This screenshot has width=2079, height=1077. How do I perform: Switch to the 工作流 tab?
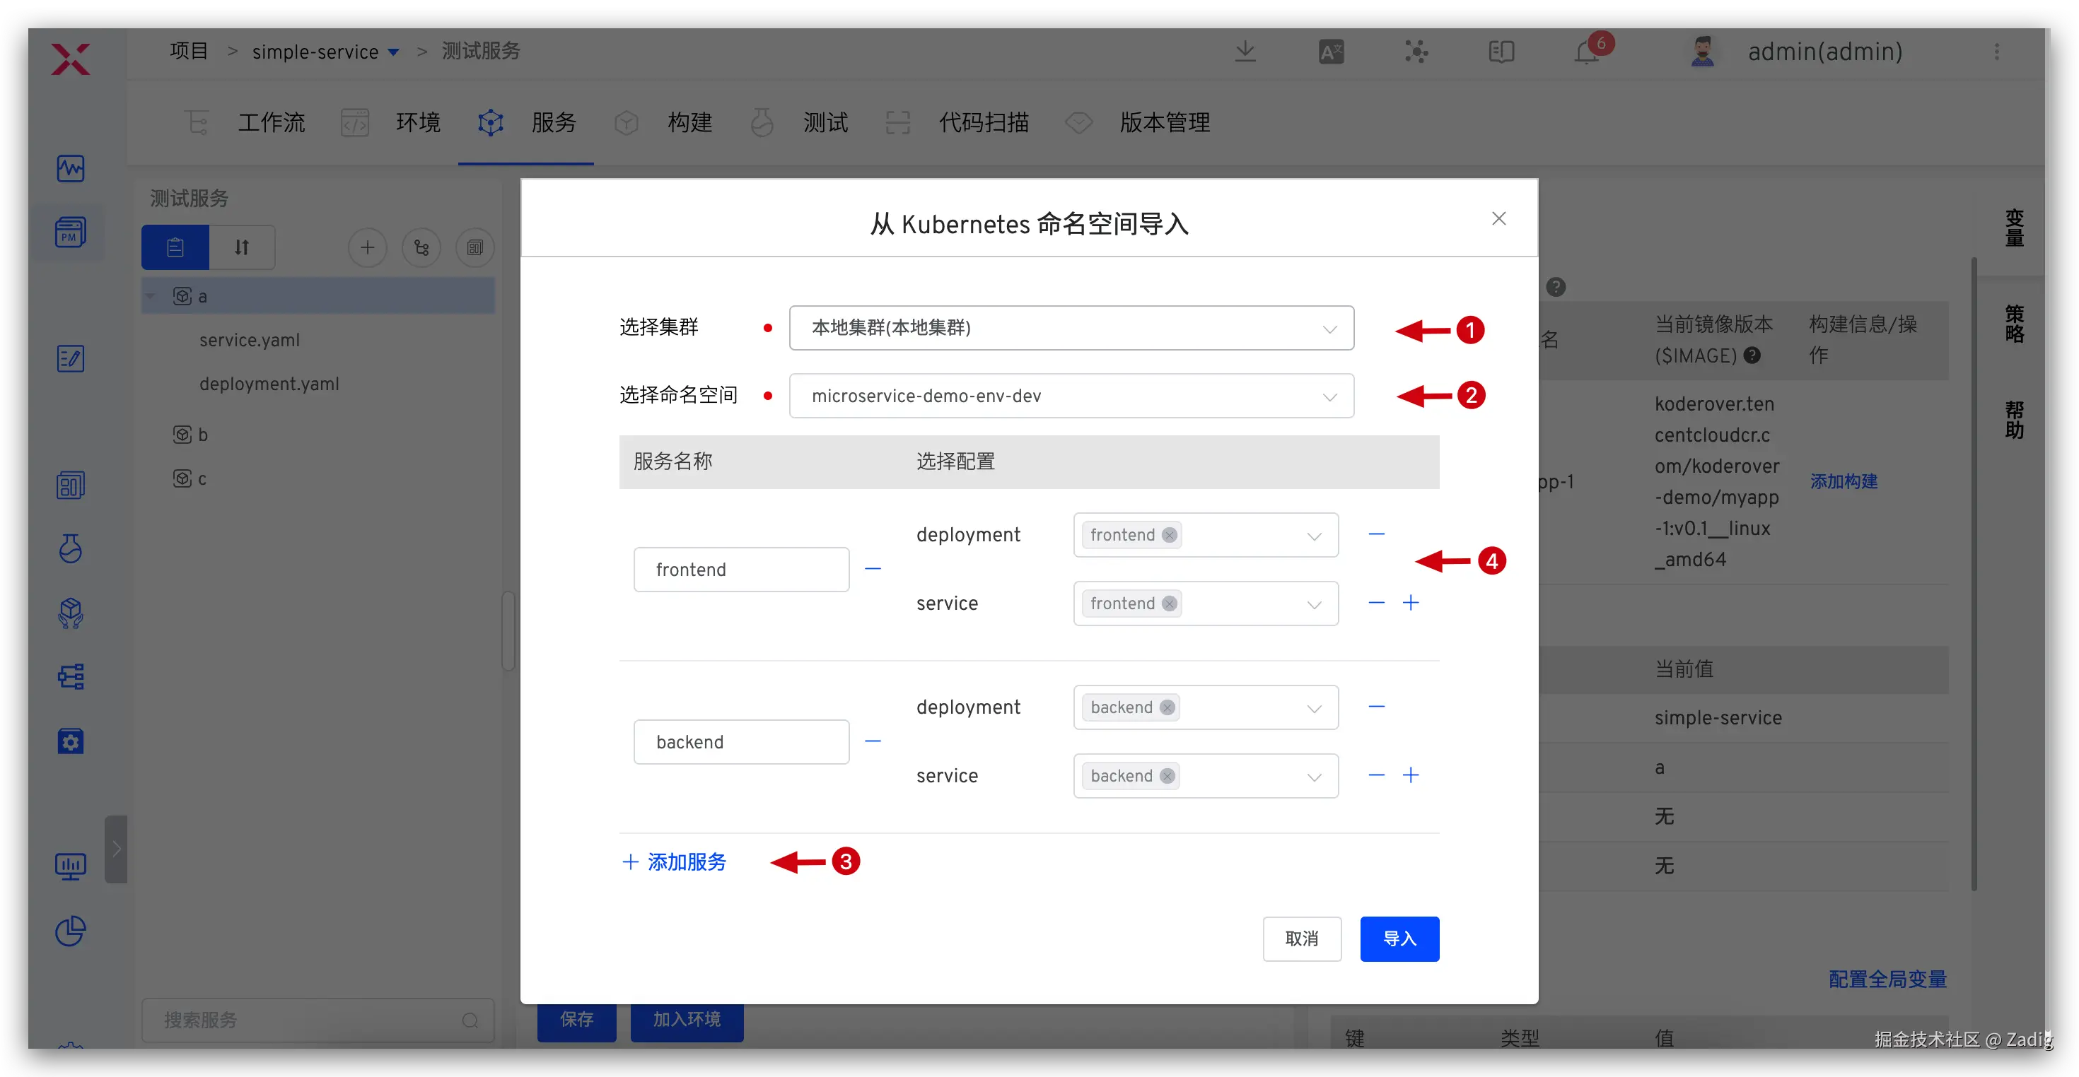tap(271, 123)
